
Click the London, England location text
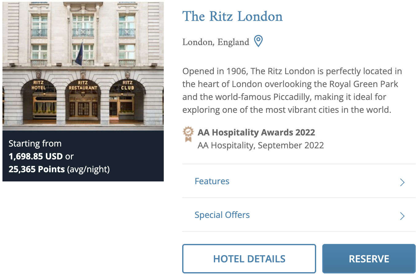215,42
